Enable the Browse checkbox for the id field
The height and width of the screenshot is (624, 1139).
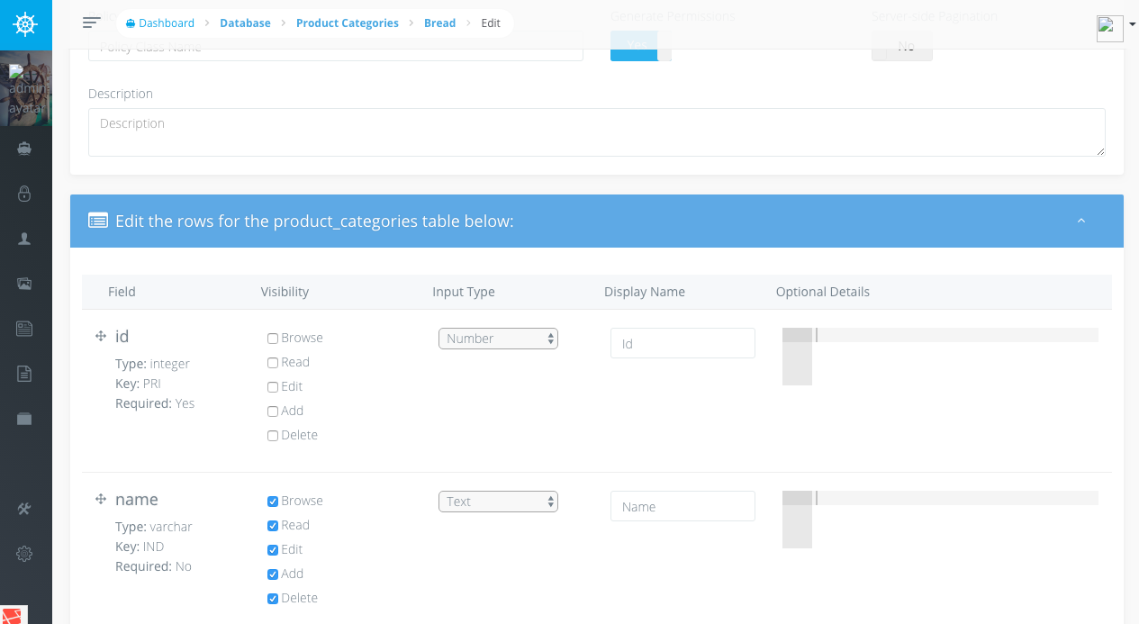pos(272,338)
